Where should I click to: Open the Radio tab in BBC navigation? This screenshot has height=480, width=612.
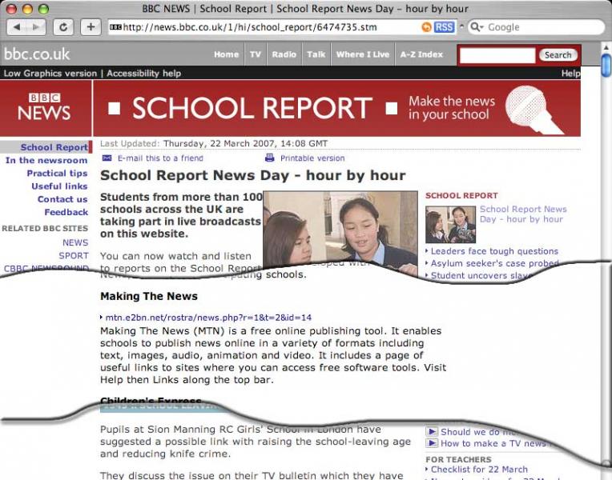(284, 54)
